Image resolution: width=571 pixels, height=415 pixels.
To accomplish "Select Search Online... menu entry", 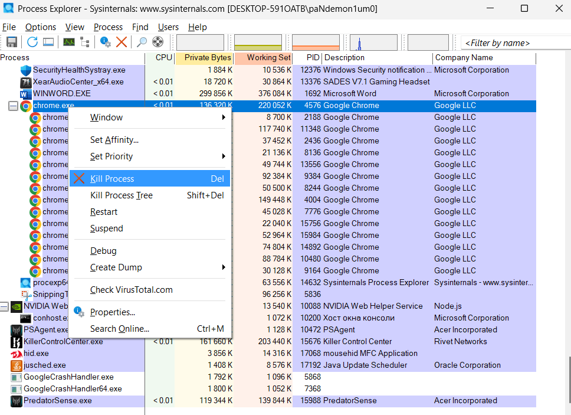I will (x=150, y=329).
